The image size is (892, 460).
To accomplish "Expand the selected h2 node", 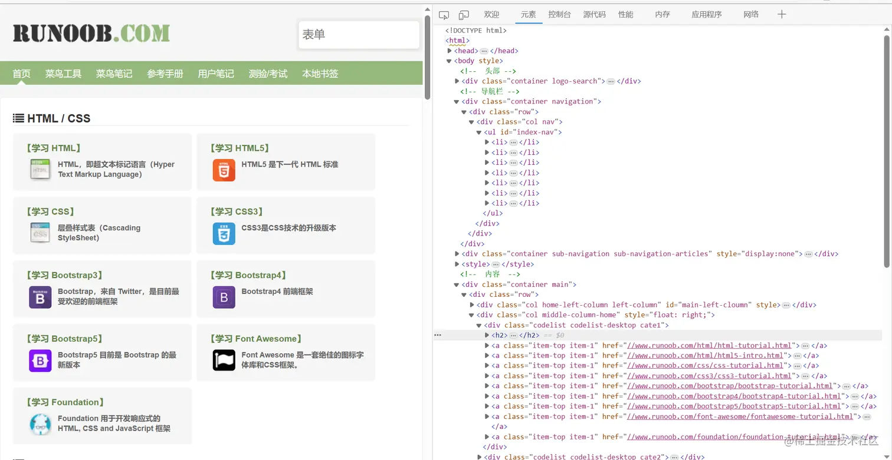I will pos(487,335).
